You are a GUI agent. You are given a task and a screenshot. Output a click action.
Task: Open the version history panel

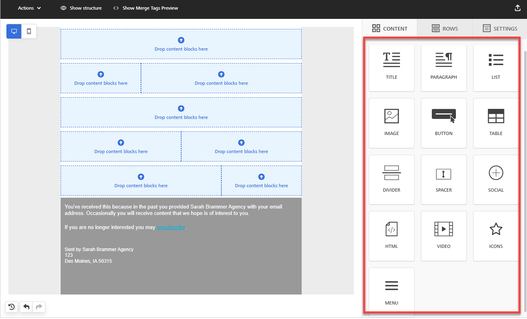(11, 307)
